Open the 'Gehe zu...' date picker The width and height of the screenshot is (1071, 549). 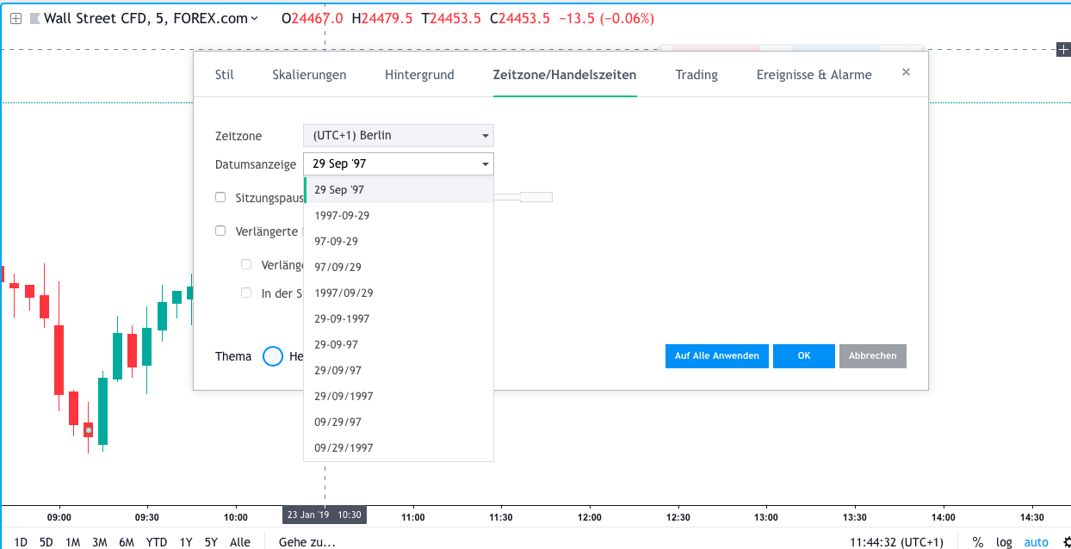(307, 542)
